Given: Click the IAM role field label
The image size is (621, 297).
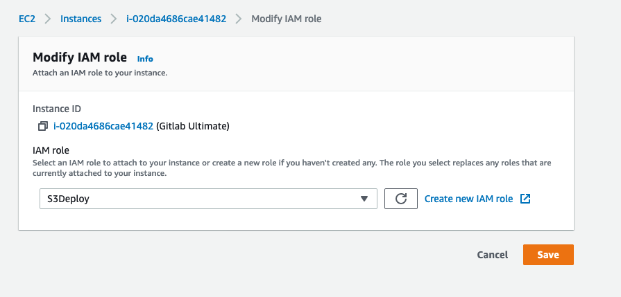Looking at the screenshot, I should coord(51,150).
